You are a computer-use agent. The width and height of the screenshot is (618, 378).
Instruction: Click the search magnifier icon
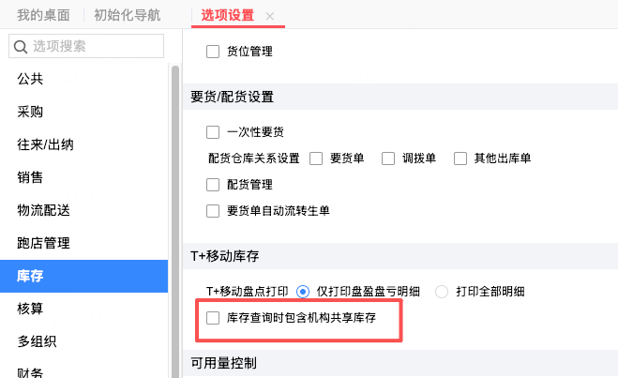click(20, 46)
